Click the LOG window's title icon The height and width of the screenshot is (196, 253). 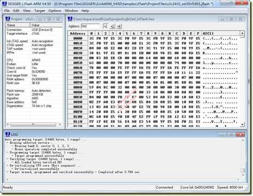click(8, 134)
